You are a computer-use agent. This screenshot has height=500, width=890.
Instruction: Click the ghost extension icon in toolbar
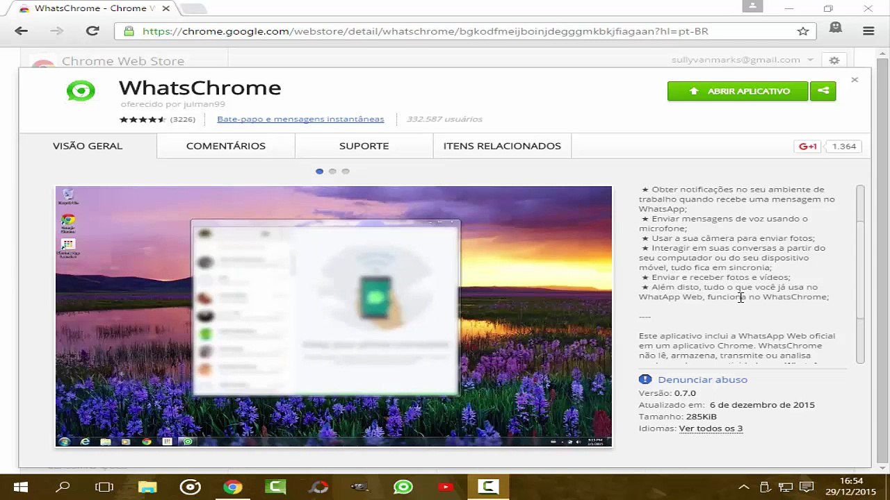(x=836, y=29)
